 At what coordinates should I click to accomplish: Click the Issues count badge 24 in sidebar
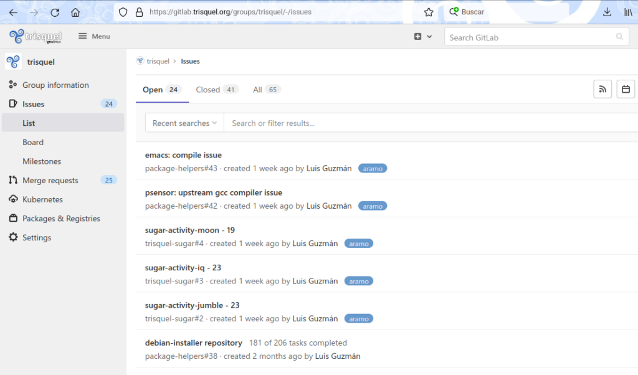pyautogui.click(x=108, y=104)
